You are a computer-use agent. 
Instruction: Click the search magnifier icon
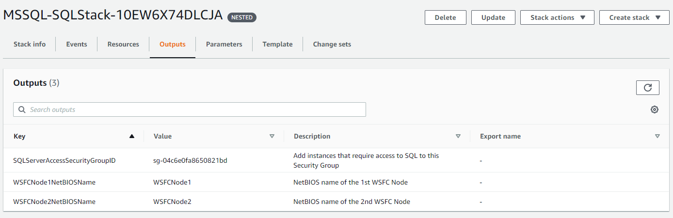[22, 109]
